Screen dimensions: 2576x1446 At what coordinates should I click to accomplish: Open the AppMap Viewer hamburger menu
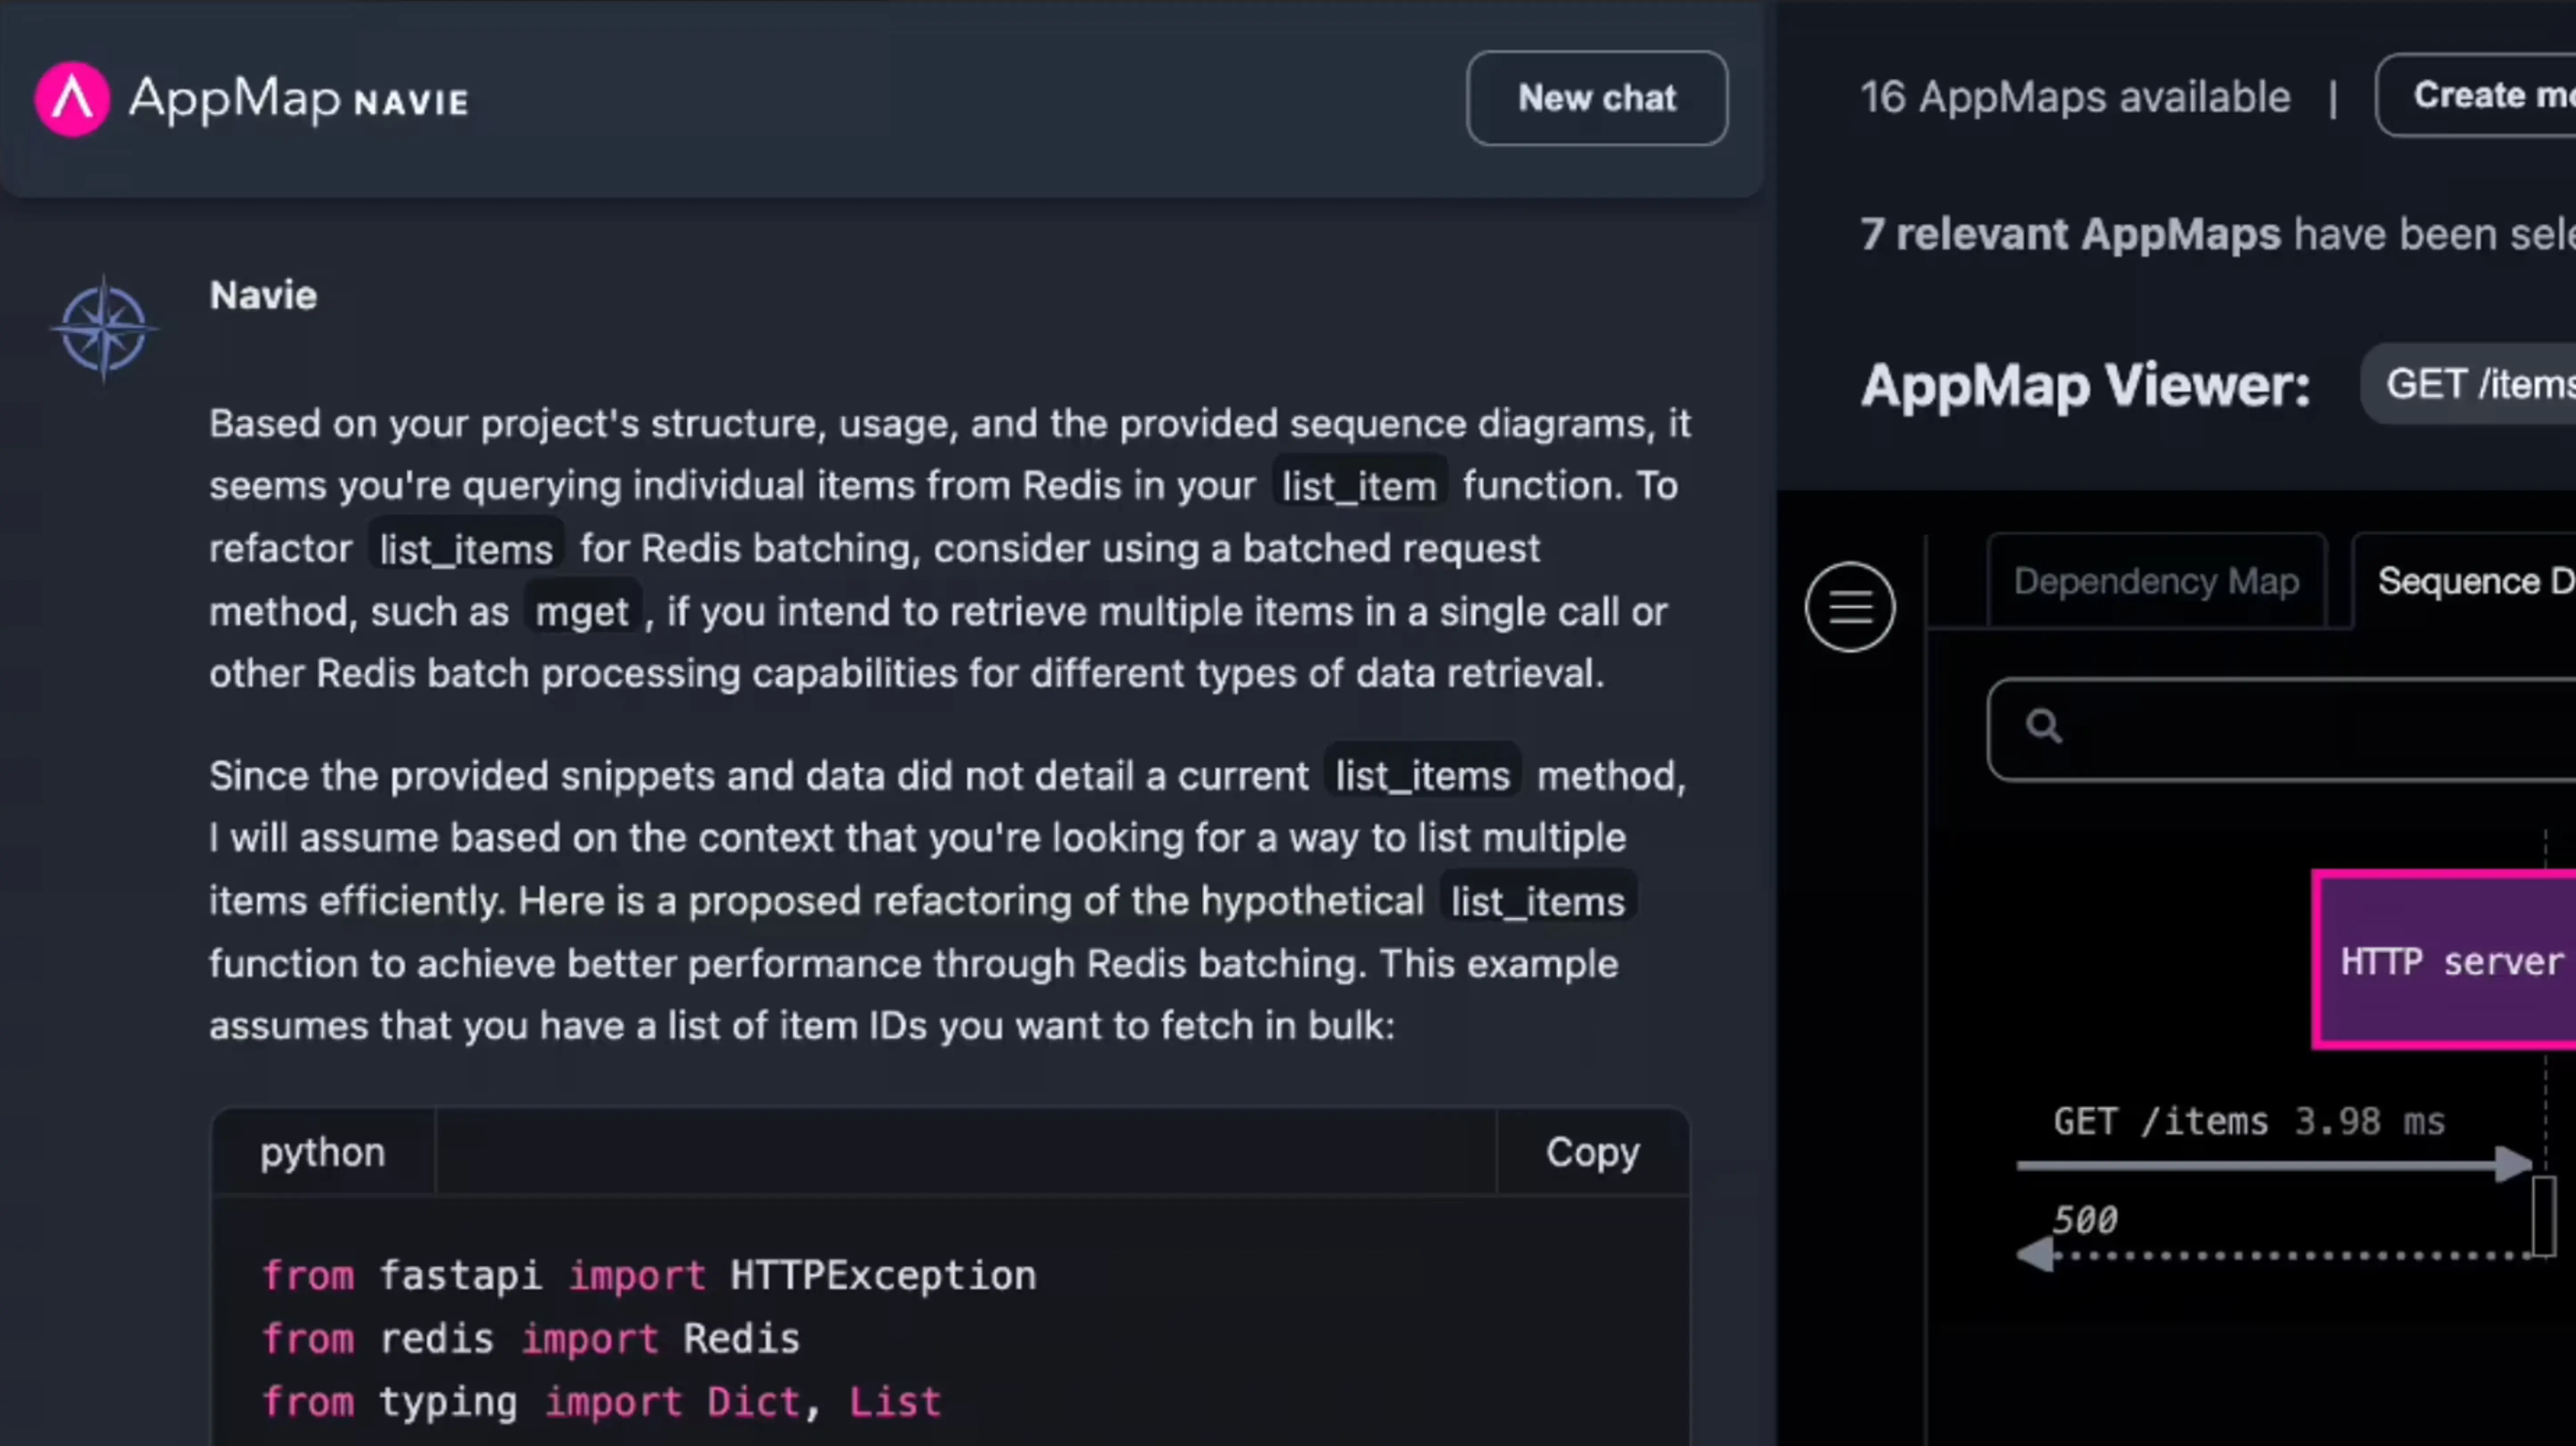(1849, 607)
